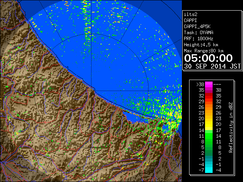Image resolution: width=243 pixels, height=182 pixels.
Task: Pick the orange 26 to 29 dBZ swatch
Action: tap(209, 107)
